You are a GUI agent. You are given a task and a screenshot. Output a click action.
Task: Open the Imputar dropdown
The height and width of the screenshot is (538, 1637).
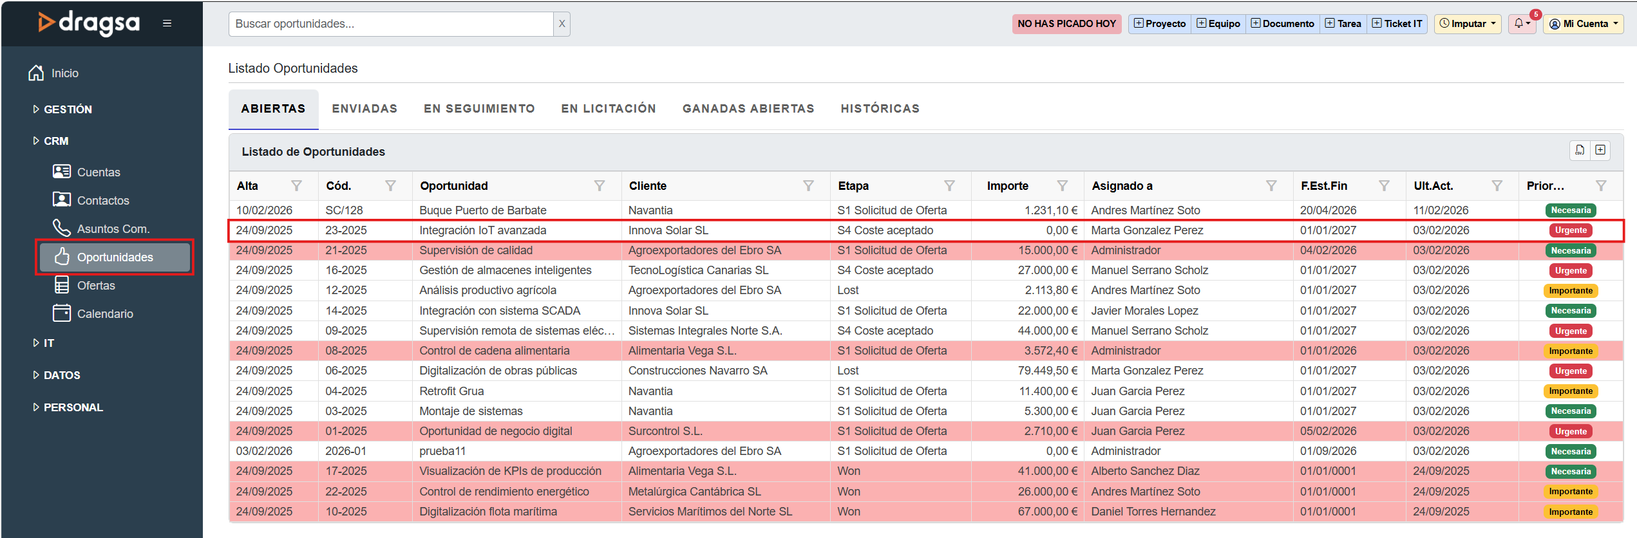[x=1468, y=24]
